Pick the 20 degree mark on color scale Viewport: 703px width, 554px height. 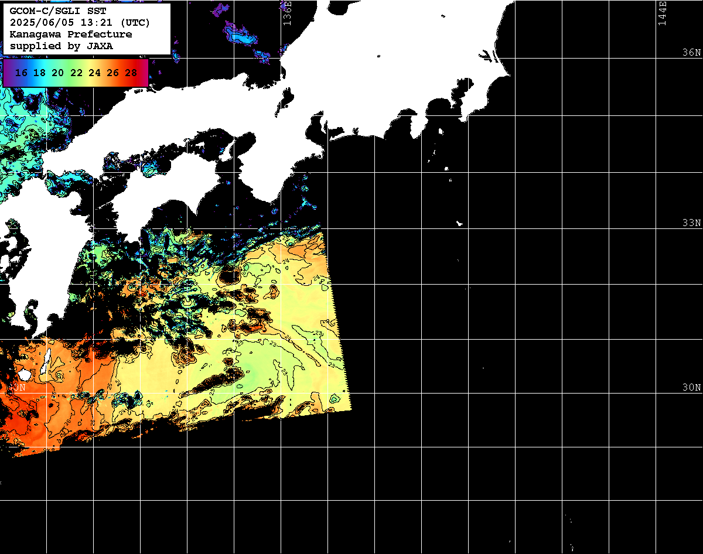click(x=57, y=73)
